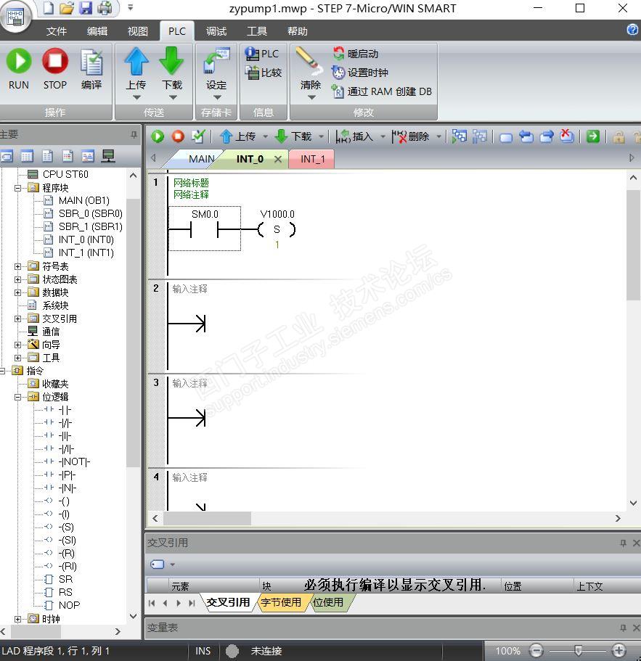Image resolution: width=641 pixels, height=661 pixels.
Task: Open 设置时钟 set clock
Action: [359, 73]
